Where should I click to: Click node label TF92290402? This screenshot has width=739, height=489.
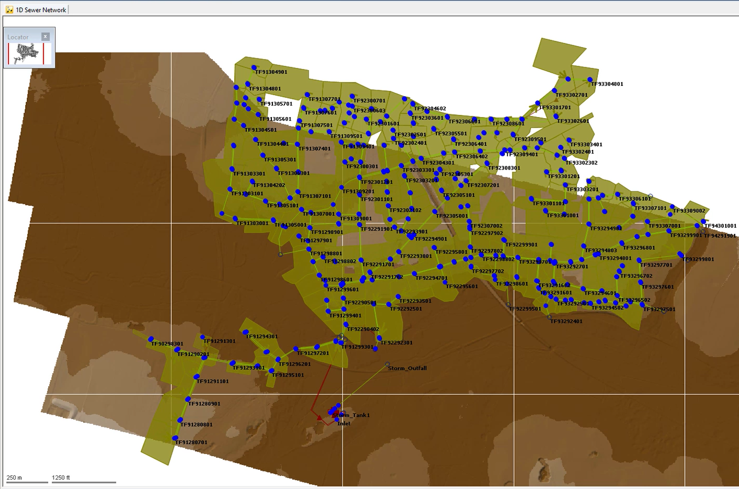point(363,329)
